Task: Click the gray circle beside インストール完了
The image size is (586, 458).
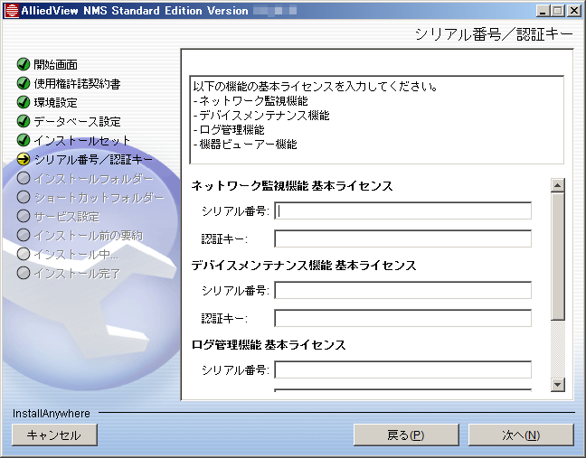Action: pos(24,273)
